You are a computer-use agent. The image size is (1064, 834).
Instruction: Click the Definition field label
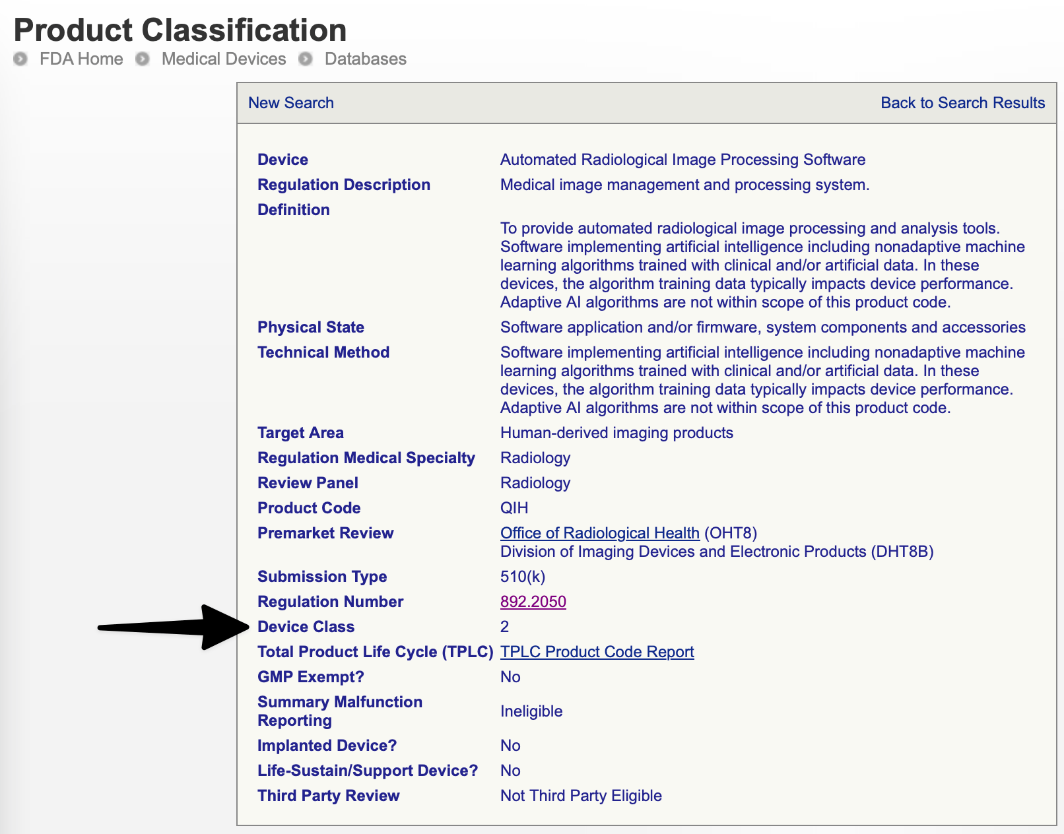[293, 210]
